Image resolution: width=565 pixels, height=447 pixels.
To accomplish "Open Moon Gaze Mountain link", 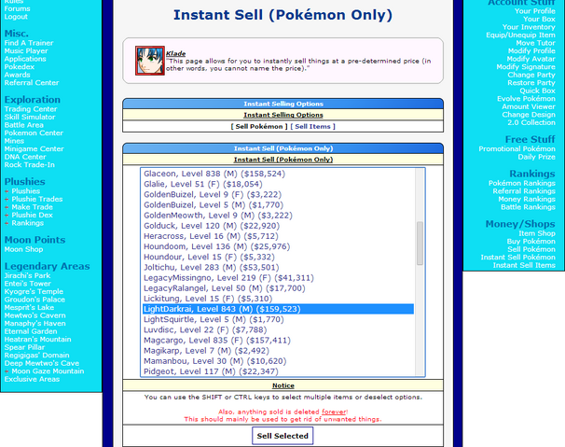I will point(48,370).
